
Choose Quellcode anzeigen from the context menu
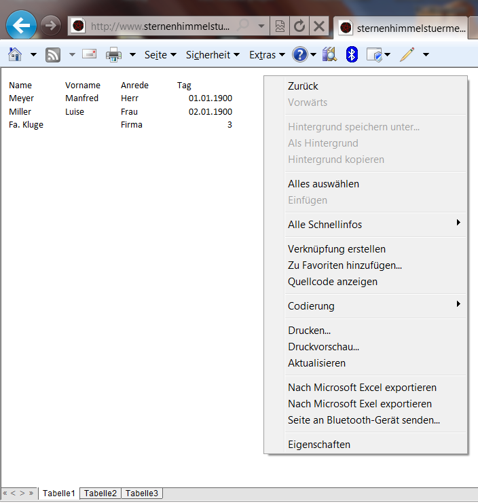click(x=333, y=282)
